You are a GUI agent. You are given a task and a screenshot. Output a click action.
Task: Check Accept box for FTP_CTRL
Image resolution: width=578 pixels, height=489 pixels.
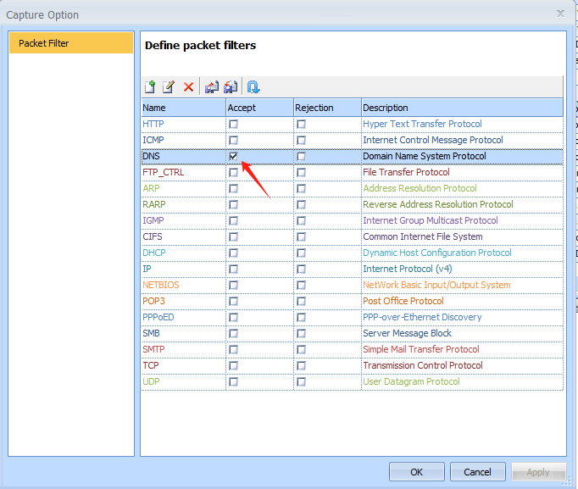pyautogui.click(x=233, y=172)
